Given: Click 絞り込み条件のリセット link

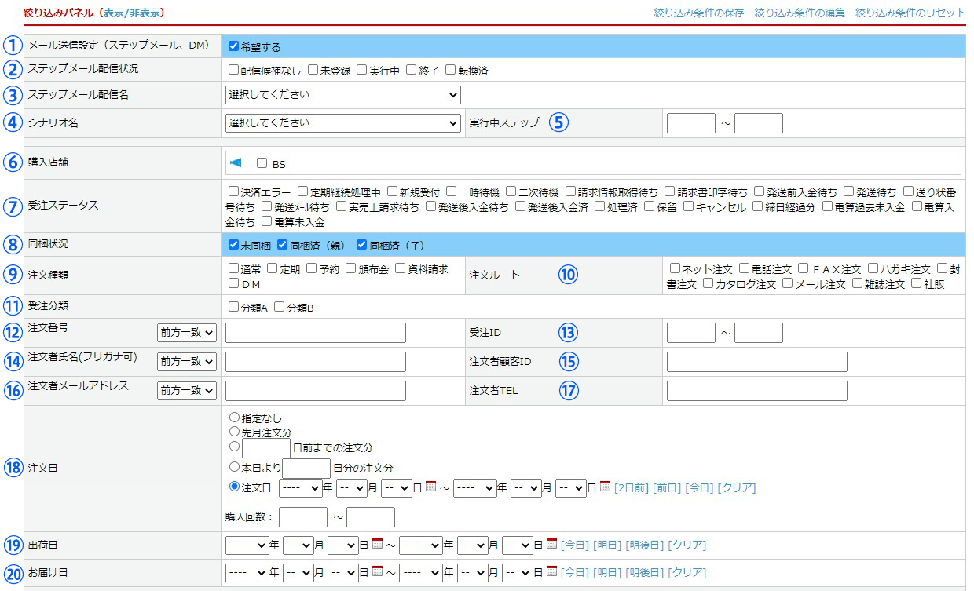Looking at the screenshot, I should (910, 13).
